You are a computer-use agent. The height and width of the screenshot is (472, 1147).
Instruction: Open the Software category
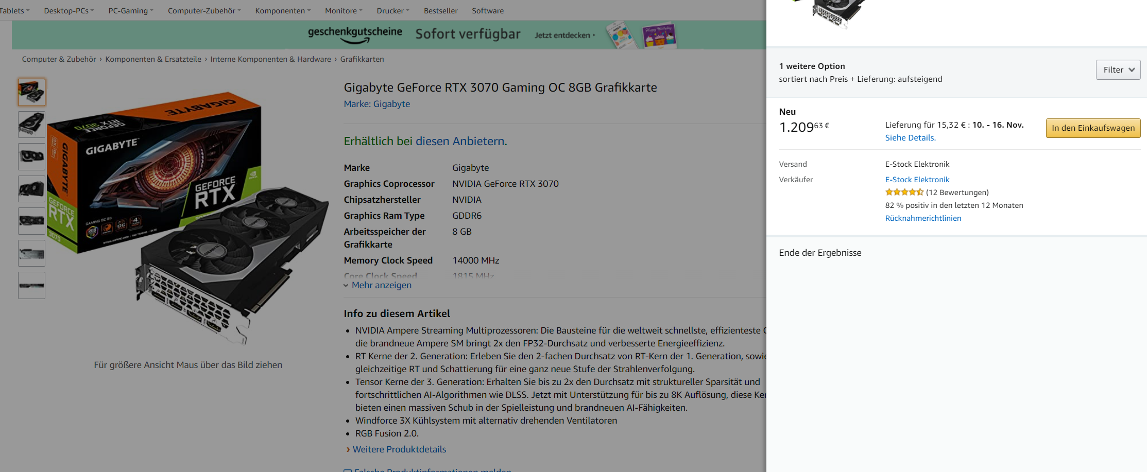click(488, 10)
